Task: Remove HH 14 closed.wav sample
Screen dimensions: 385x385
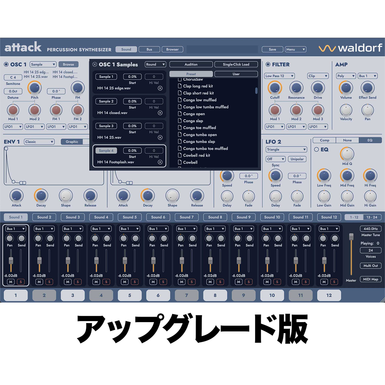Action: [160, 113]
